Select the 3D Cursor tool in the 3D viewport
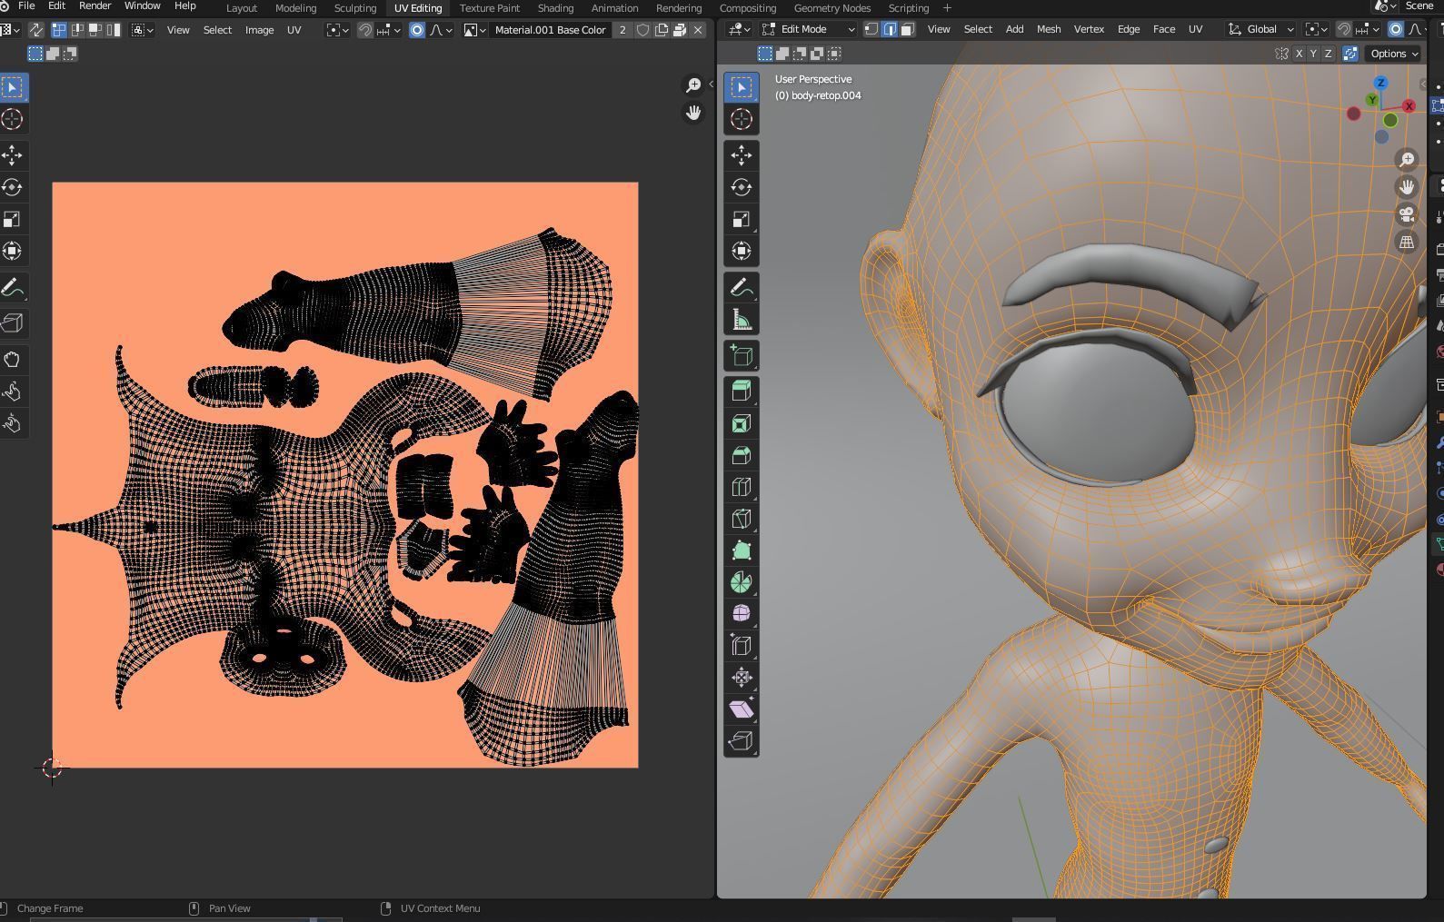The height and width of the screenshot is (922, 1444). coord(742,119)
